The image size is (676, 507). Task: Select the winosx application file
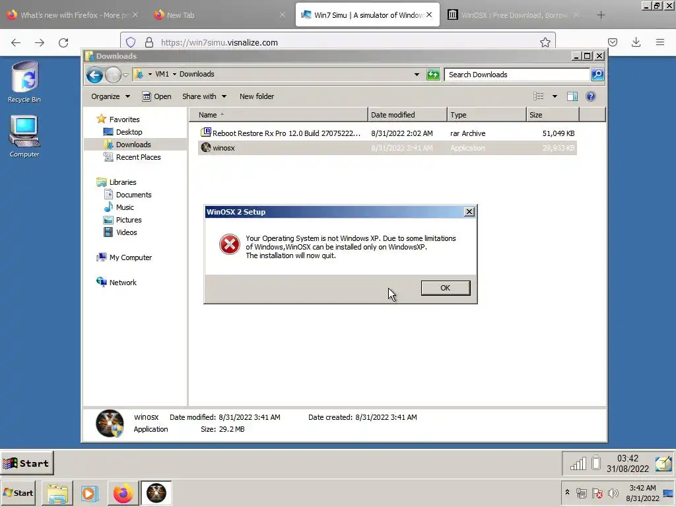tap(388, 148)
